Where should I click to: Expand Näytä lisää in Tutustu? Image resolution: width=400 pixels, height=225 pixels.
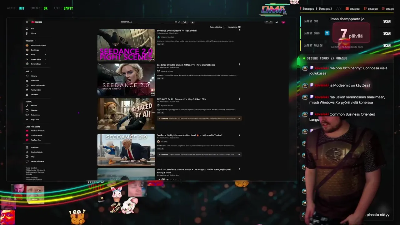tap(32, 119)
